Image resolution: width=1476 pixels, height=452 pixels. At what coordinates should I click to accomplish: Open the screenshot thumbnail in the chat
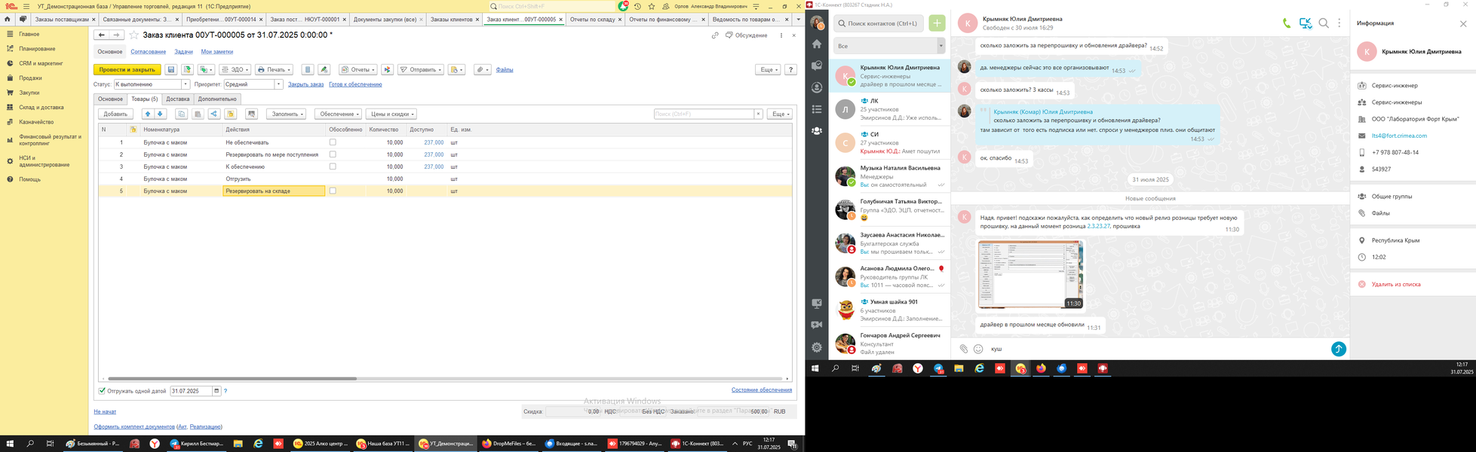click(x=1030, y=274)
